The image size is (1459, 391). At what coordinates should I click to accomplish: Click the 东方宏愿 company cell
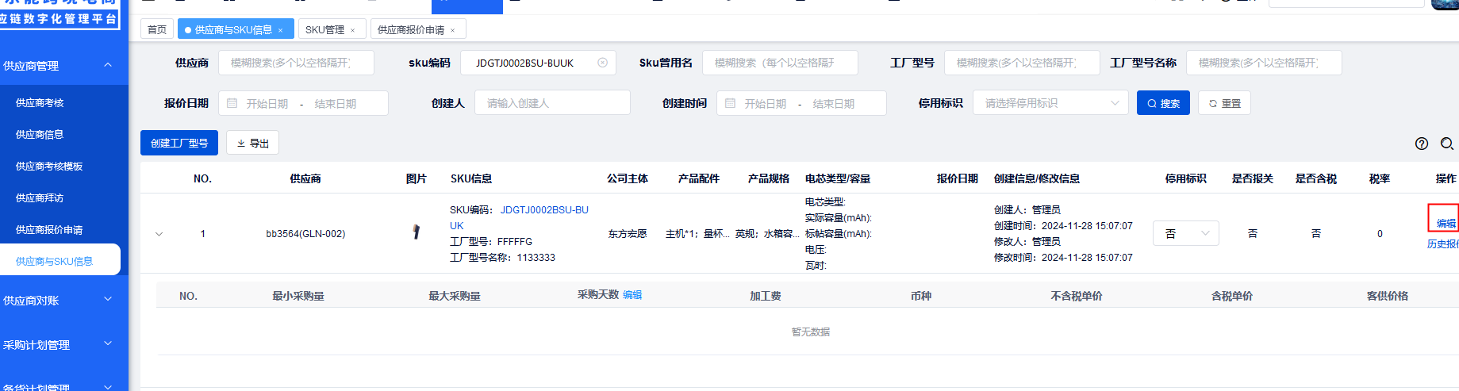pyautogui.click(x=628, y=234)
